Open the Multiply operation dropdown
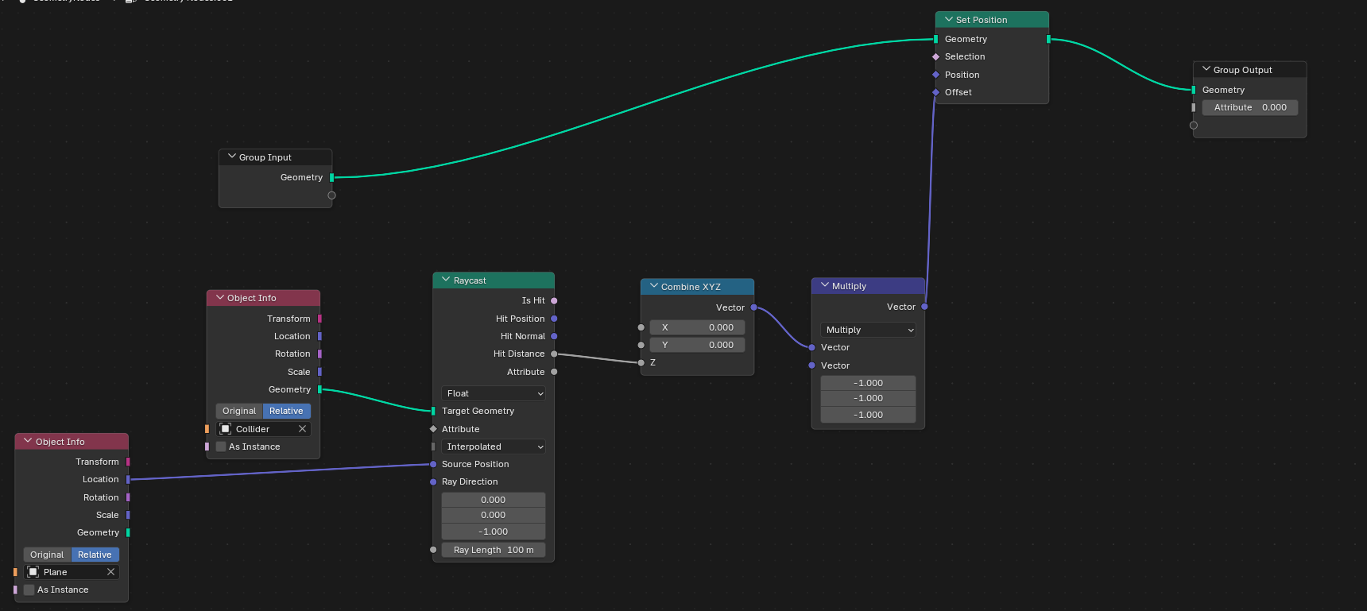 tap(868, 330)
